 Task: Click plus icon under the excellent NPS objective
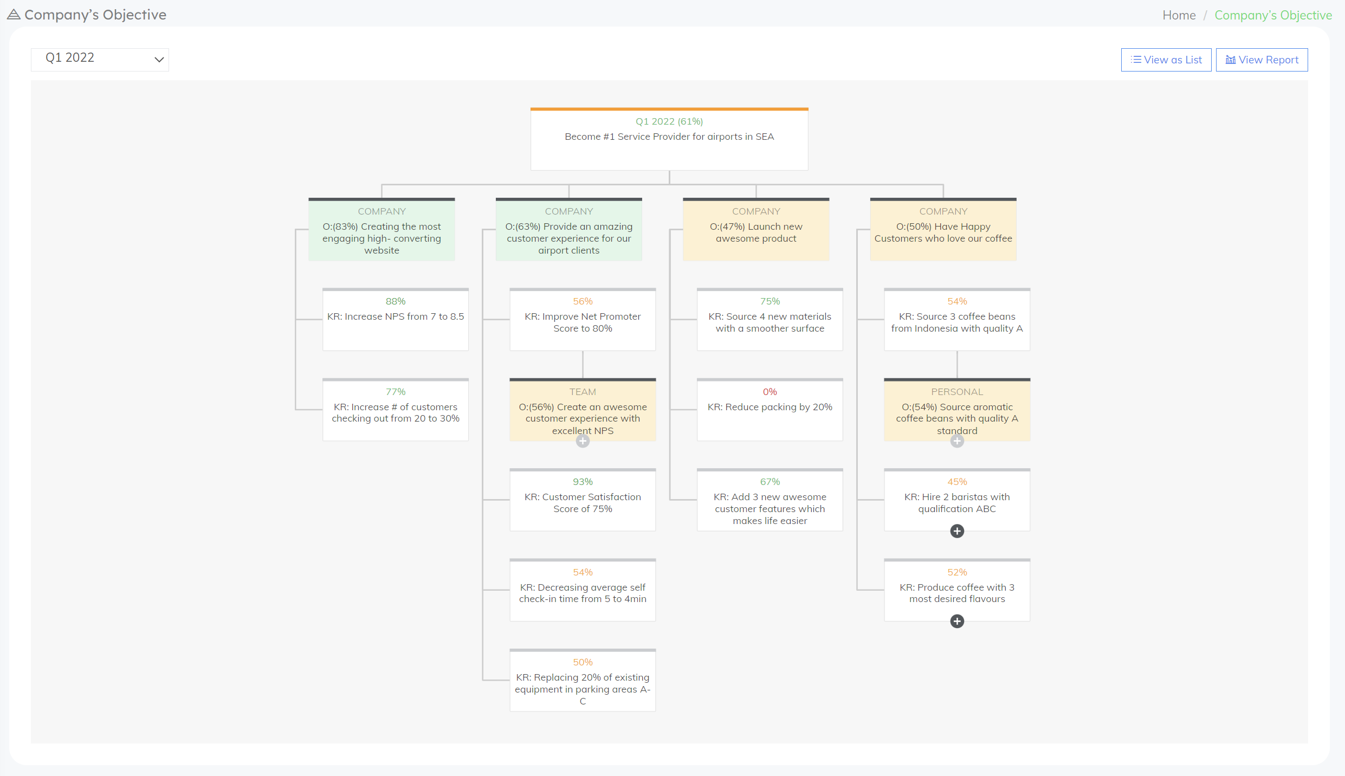click(x=583, y=441)
